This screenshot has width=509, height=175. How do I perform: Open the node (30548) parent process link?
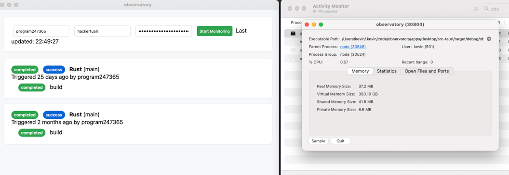353,47
